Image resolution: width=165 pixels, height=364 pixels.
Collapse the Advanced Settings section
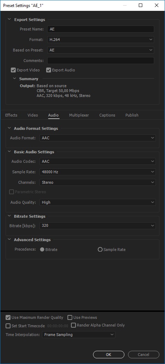tap(9, 239)
